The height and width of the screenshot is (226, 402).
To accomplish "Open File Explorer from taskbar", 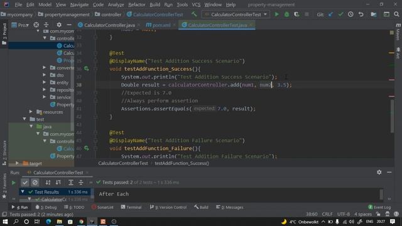I will (60, 222).
